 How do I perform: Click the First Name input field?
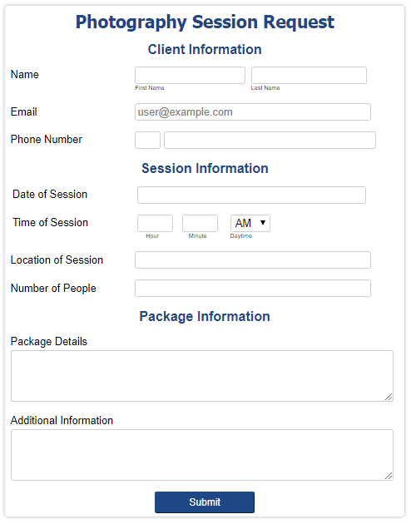(x=190, y=75)
